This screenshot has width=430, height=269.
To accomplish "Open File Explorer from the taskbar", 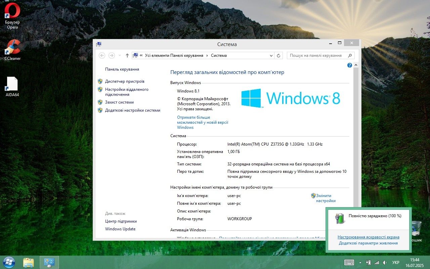I will point(29,262).
